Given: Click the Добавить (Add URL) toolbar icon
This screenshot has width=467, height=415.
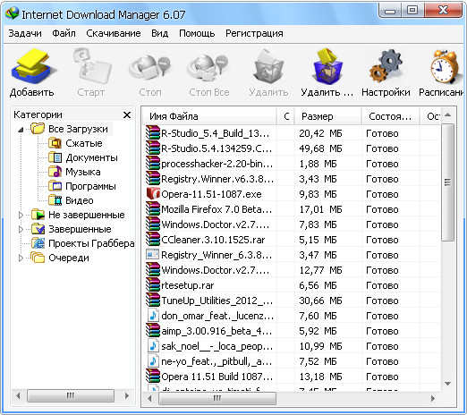Looking at the screenshot, I should [x=33, y=66].
